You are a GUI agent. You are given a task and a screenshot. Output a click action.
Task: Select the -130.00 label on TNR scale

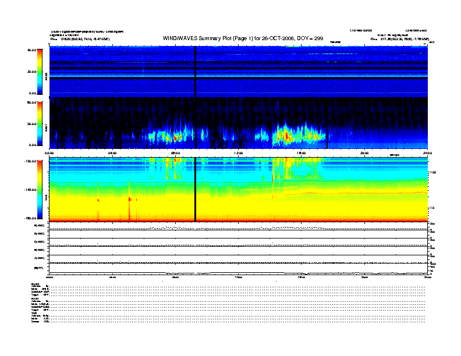(30, 161)
